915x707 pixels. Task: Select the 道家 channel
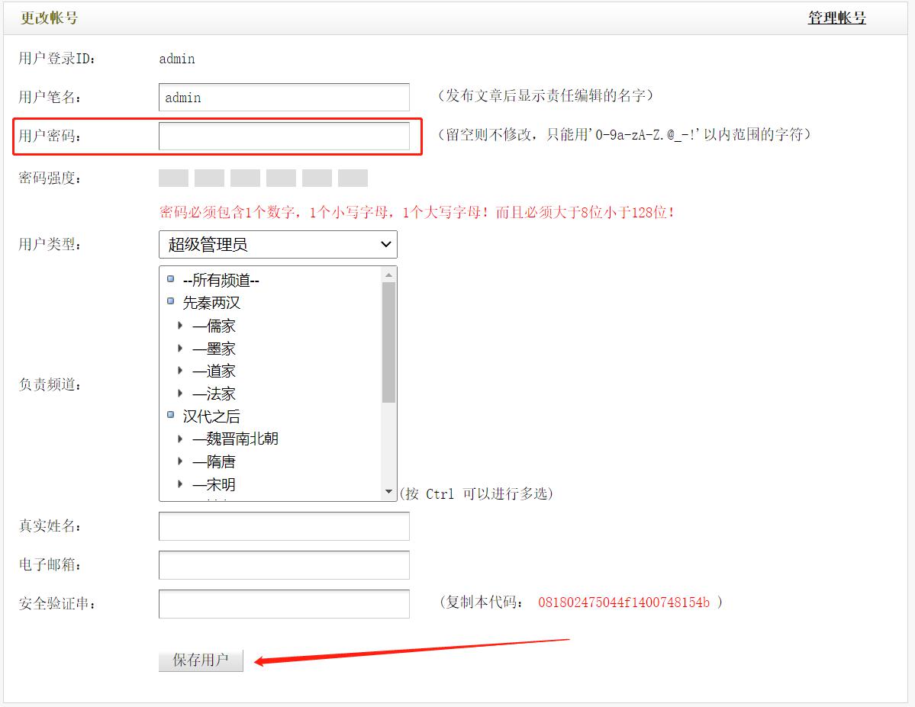pyautogui.click(x=214, y=371)
